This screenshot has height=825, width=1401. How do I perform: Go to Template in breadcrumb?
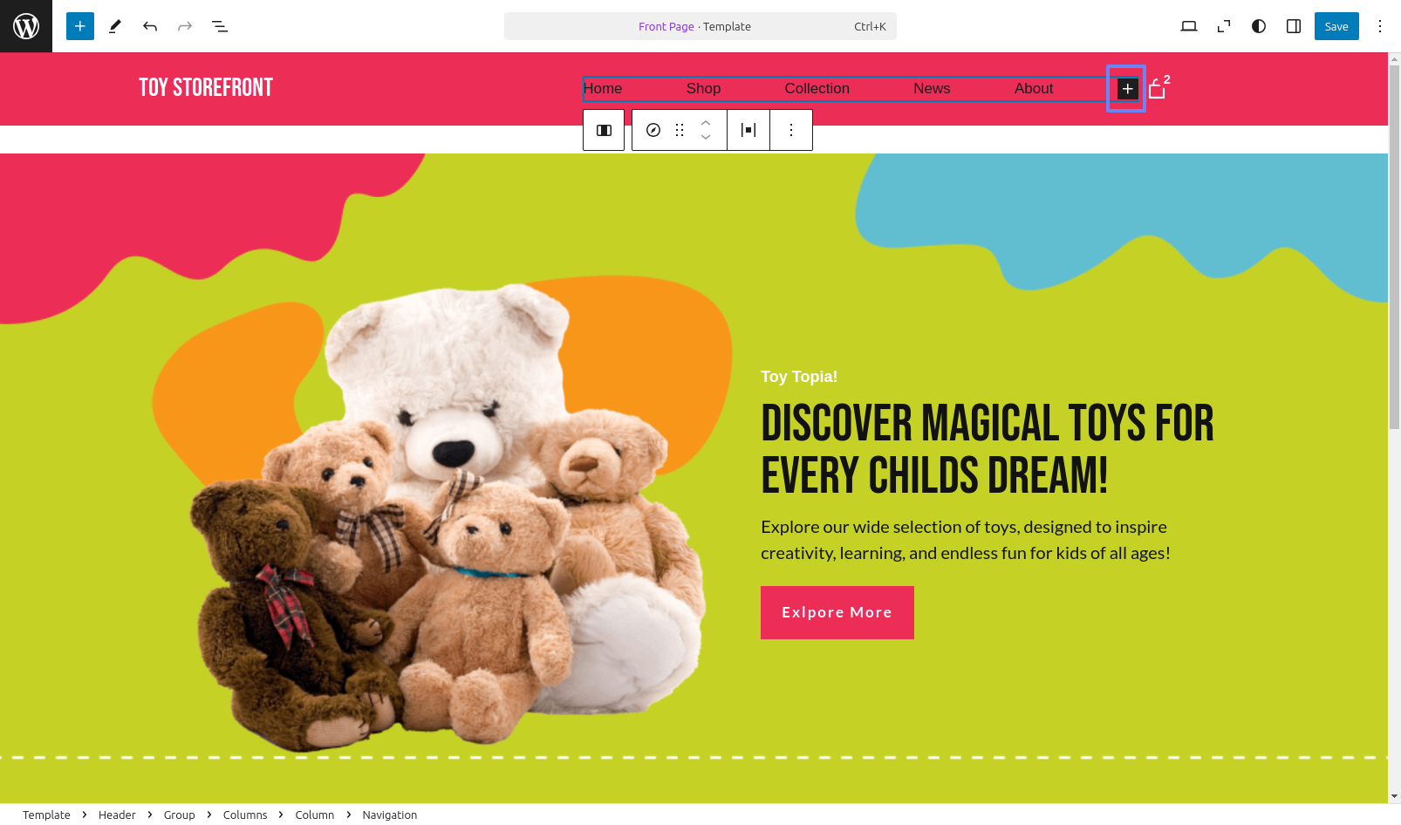tap(46, 815)
